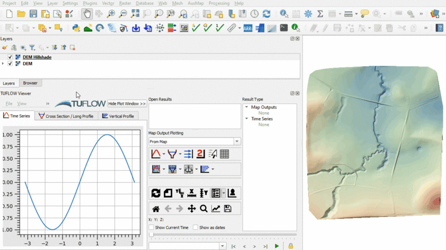Click the time series plotting tool icon
The height and width of the screenshot is (250, 446).
click(x=157, y=154)
